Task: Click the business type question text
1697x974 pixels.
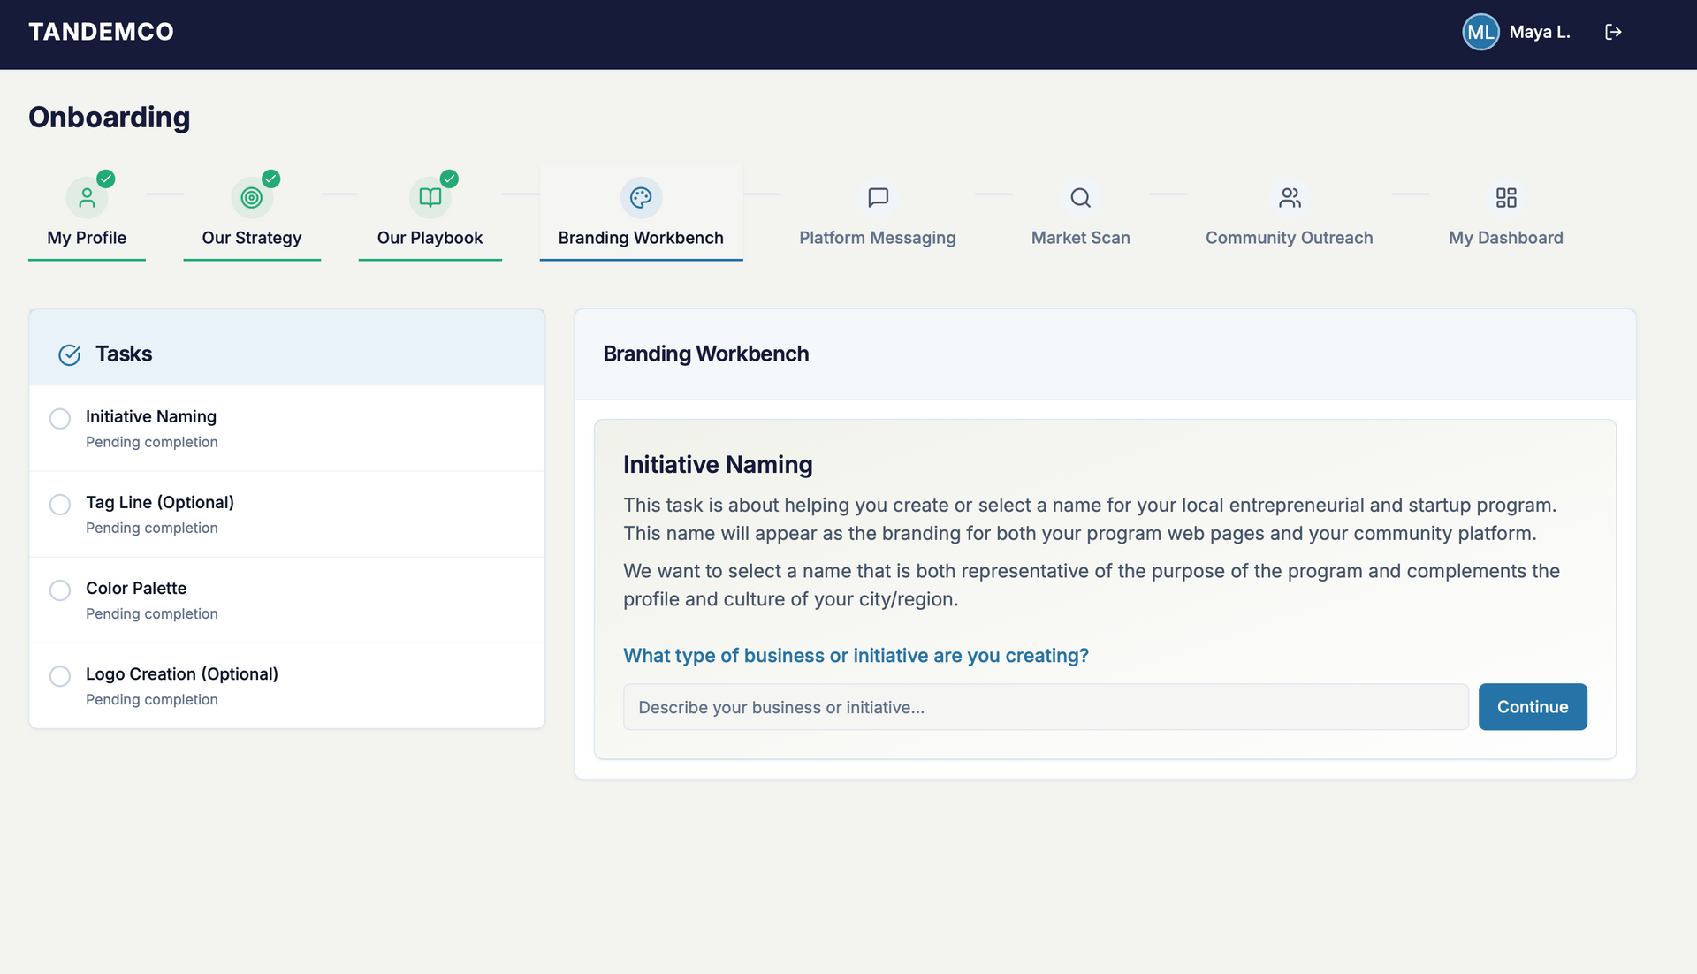Action: click(x=856, y=656)
